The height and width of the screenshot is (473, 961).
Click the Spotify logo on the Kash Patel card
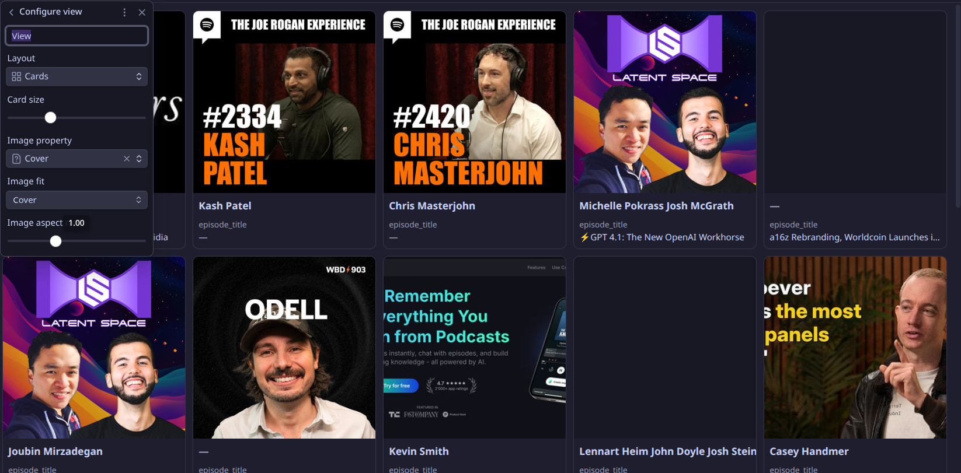tap(207, 25)
